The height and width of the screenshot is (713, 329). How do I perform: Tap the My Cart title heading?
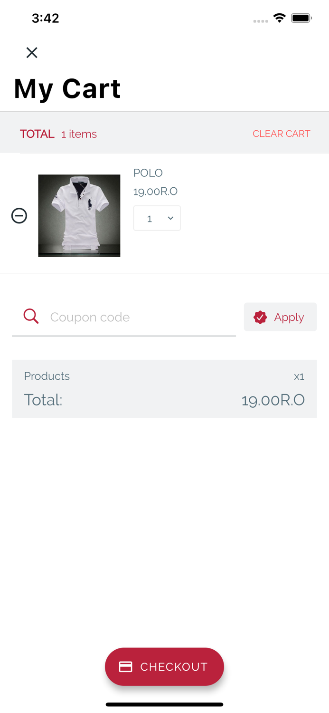click(67, 88)
